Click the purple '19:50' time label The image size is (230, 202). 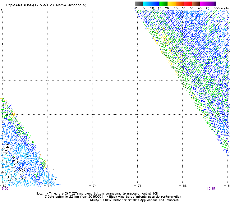coord(4,189)
